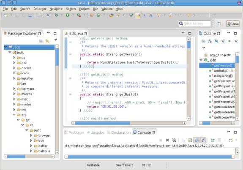The width and height of the screenshot is (243, 170).
Task: Toggle Hide Non-Public Members in Outline
Action: pyautogui.click(x=229, y=41)
